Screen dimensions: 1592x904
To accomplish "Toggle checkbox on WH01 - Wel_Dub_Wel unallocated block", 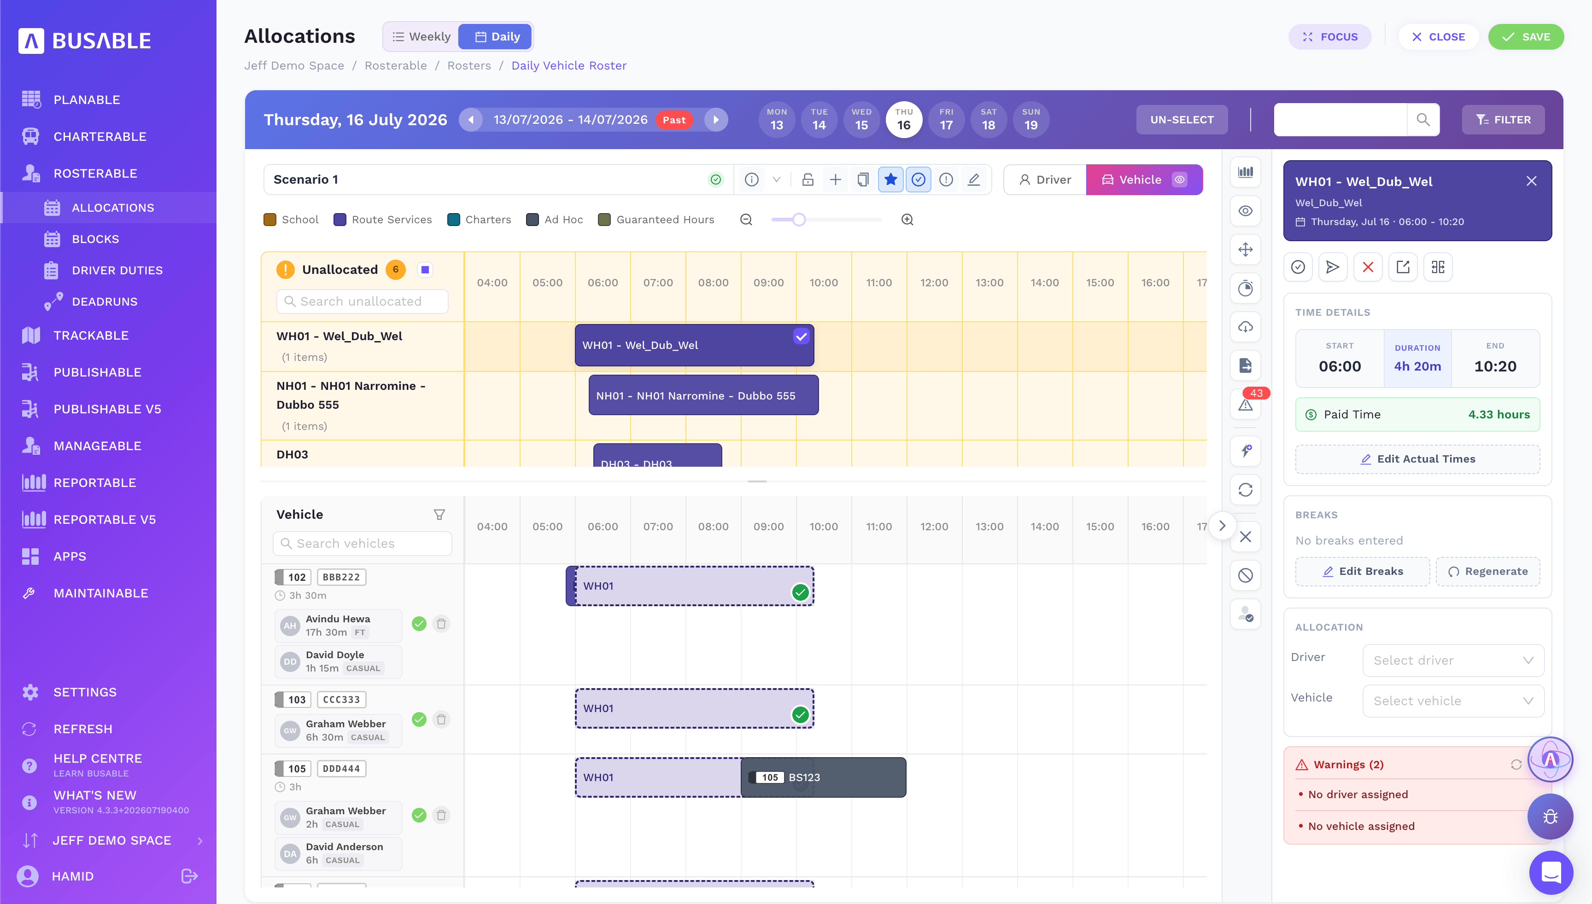I will tap(802, 336).
